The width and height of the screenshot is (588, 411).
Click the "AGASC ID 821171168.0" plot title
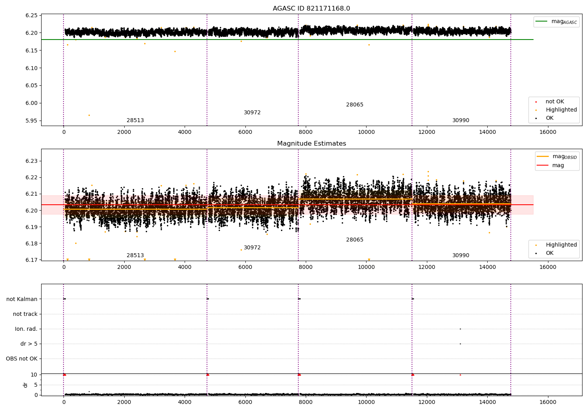[x=311, y=9]
